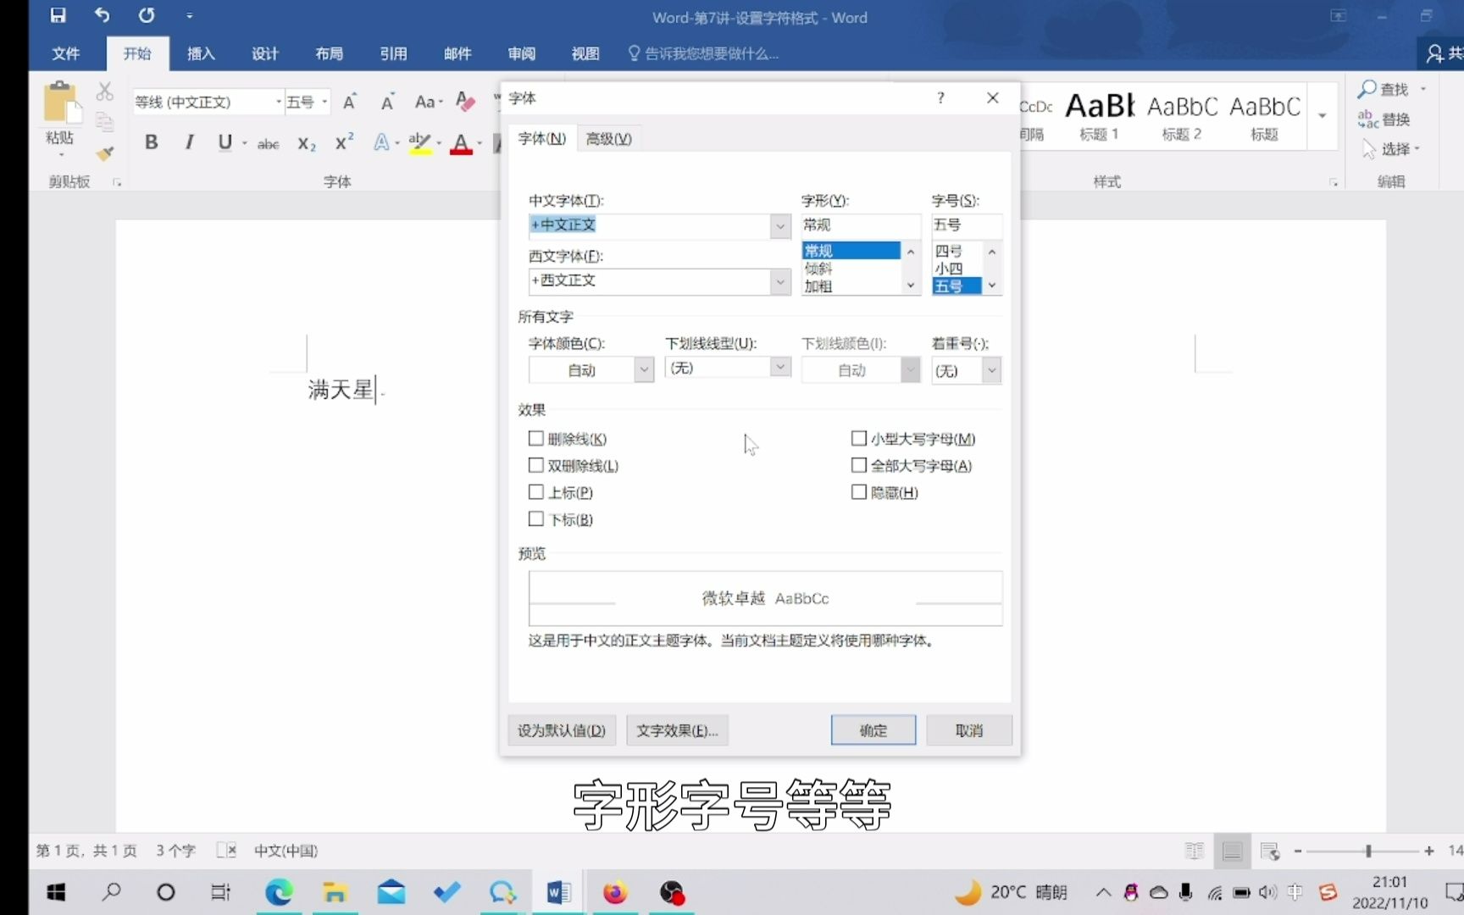This screenshot has width=1464, height=915.
Task: Click 文字效果(E)... button
Action: 677,729
